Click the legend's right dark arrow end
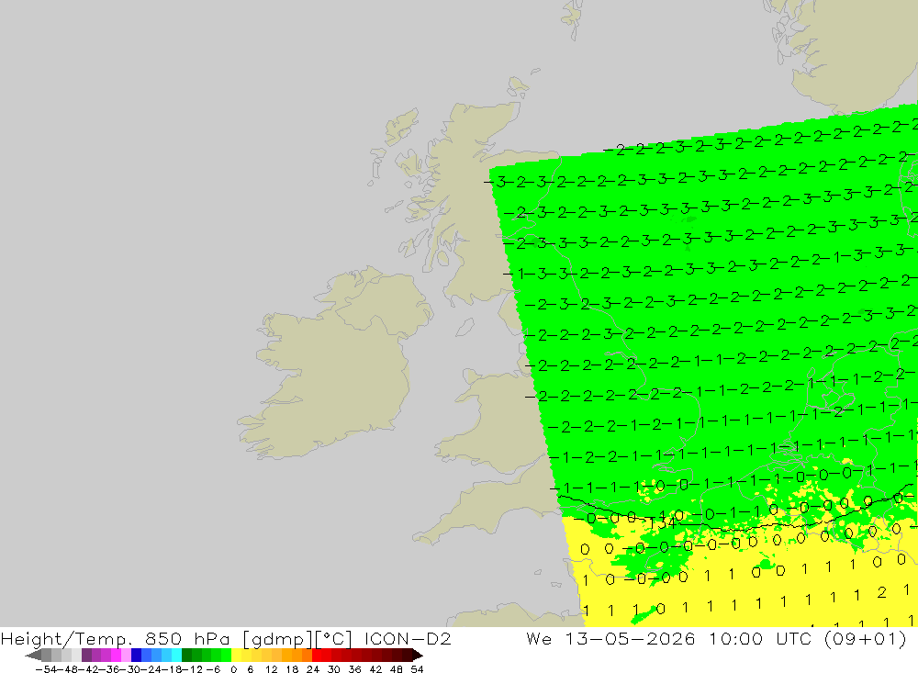Image resolution: width=918 pixels, height=673 pixels. coord(417,656)
